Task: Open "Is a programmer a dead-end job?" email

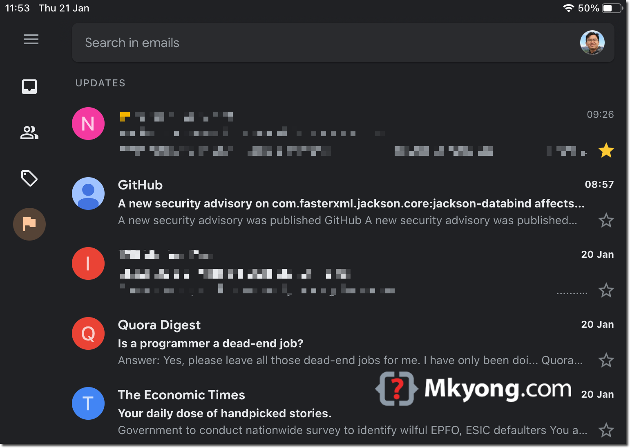Action: [210, 343]
